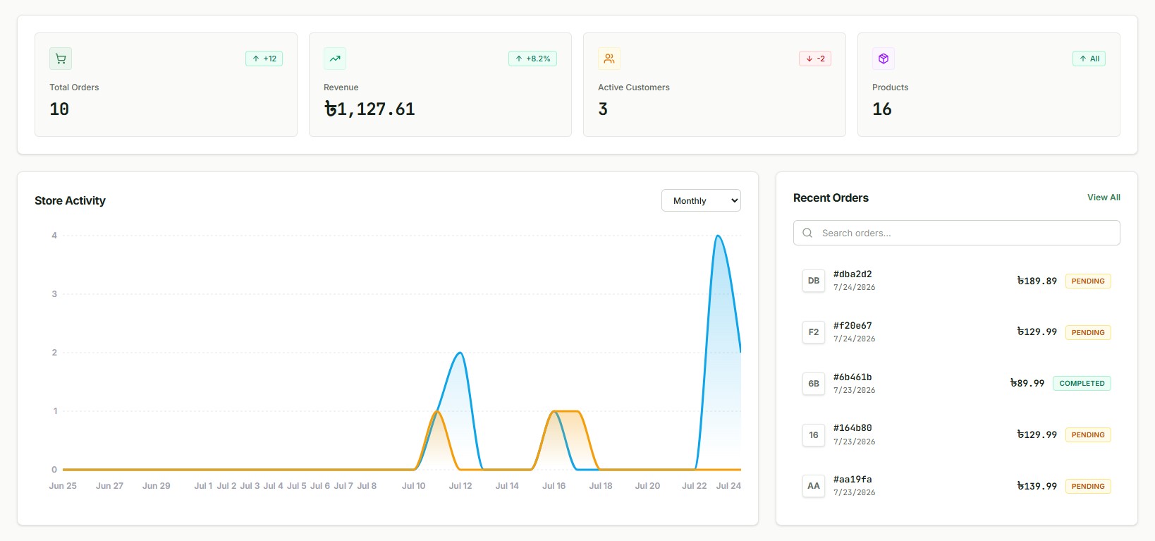Click the blue peak near Jul 23

click(x=718, y=236)
